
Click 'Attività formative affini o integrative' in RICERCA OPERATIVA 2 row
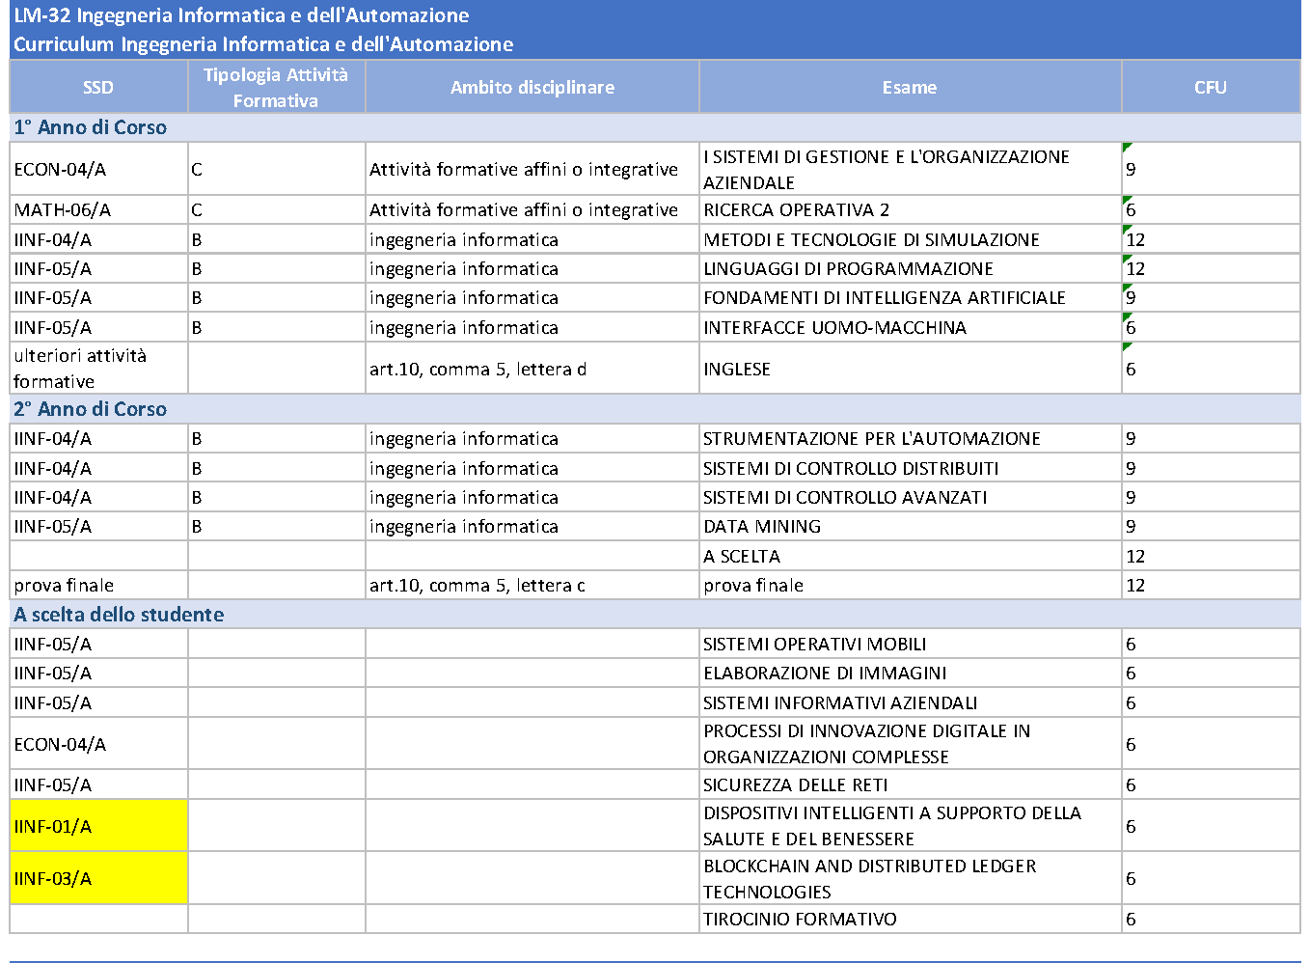point(532,209)
